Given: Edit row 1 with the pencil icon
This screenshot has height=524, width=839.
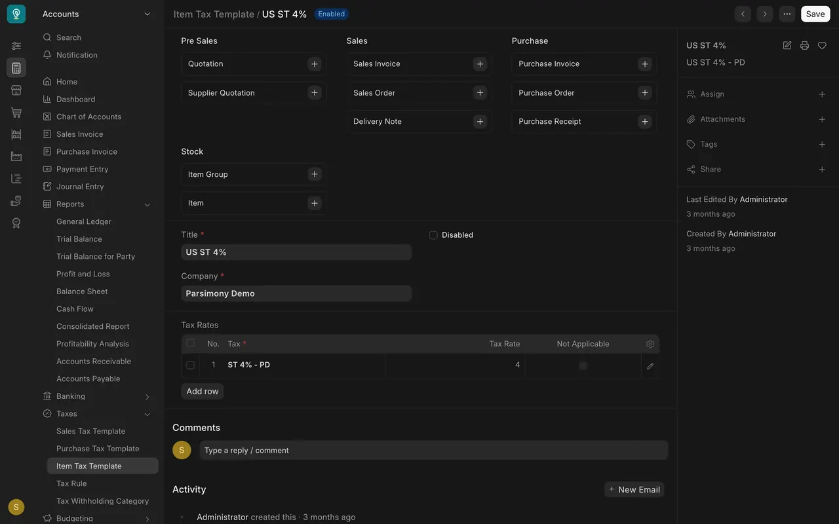Looking at the screenshot, I should click(650, 366).
